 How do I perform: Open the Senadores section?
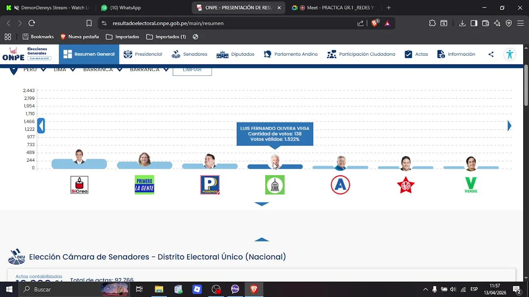pyautogui.click(x=189, y=54)
